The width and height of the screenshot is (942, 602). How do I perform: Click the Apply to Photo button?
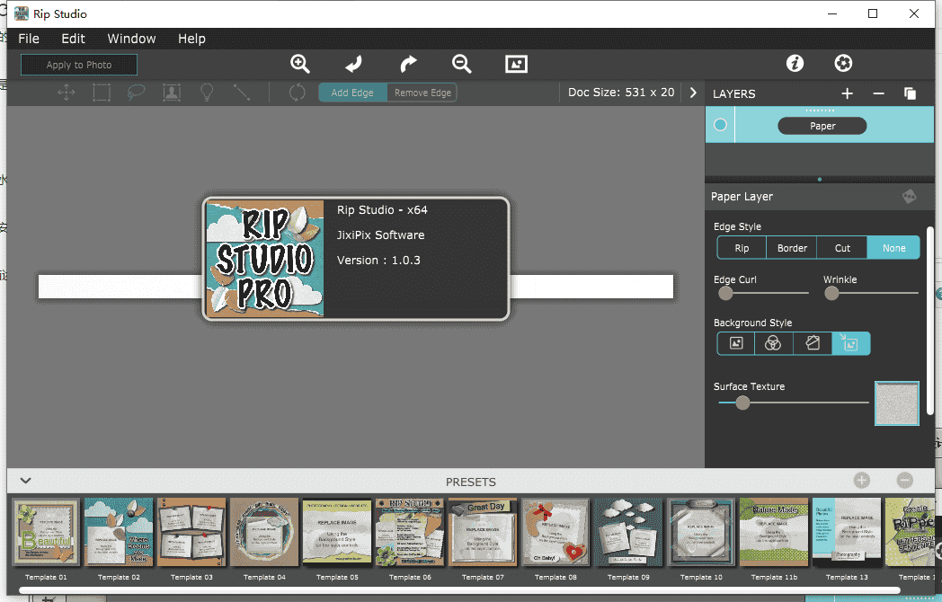point(79,65)
